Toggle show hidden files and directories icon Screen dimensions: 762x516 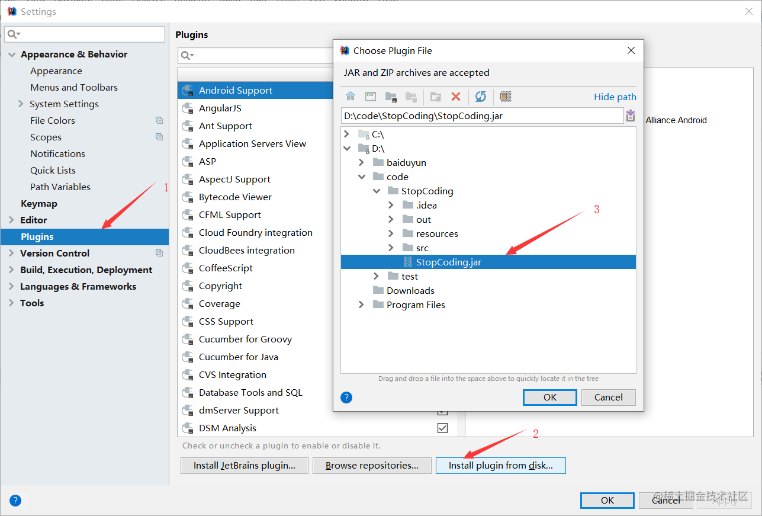pyautogui.click(x=505, y=97)
